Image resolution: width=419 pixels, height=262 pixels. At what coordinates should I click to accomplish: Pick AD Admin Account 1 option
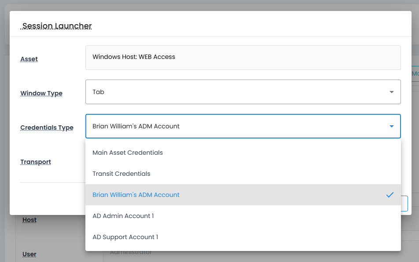coord(123,216)
